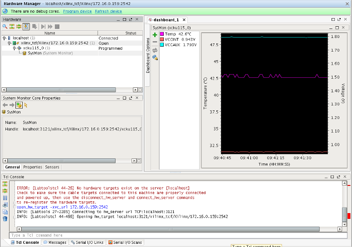
Task: Click the Tcl command input field
Action: click(x=178, y=235)
